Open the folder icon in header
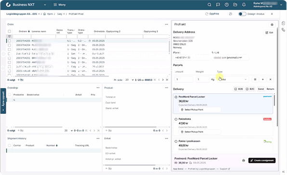The width and height of the screenshot is (287, 175). click(235, 5)
